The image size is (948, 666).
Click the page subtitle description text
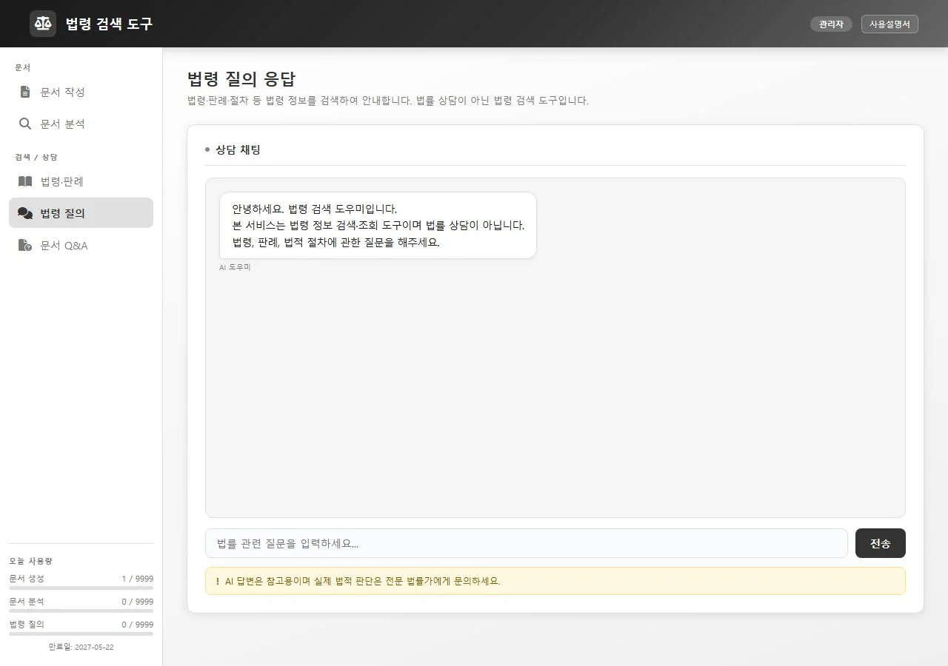388,101
